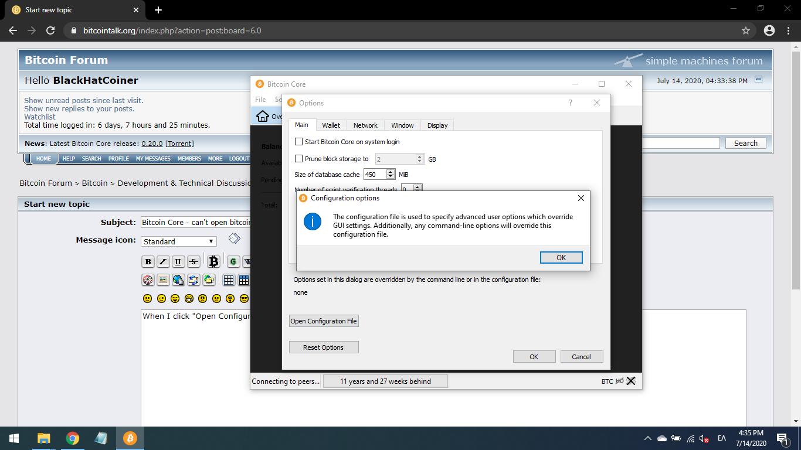Switch to the Wallet tab
The width and height of the screenshot is (801, 450).
click(x=331, y=125)
